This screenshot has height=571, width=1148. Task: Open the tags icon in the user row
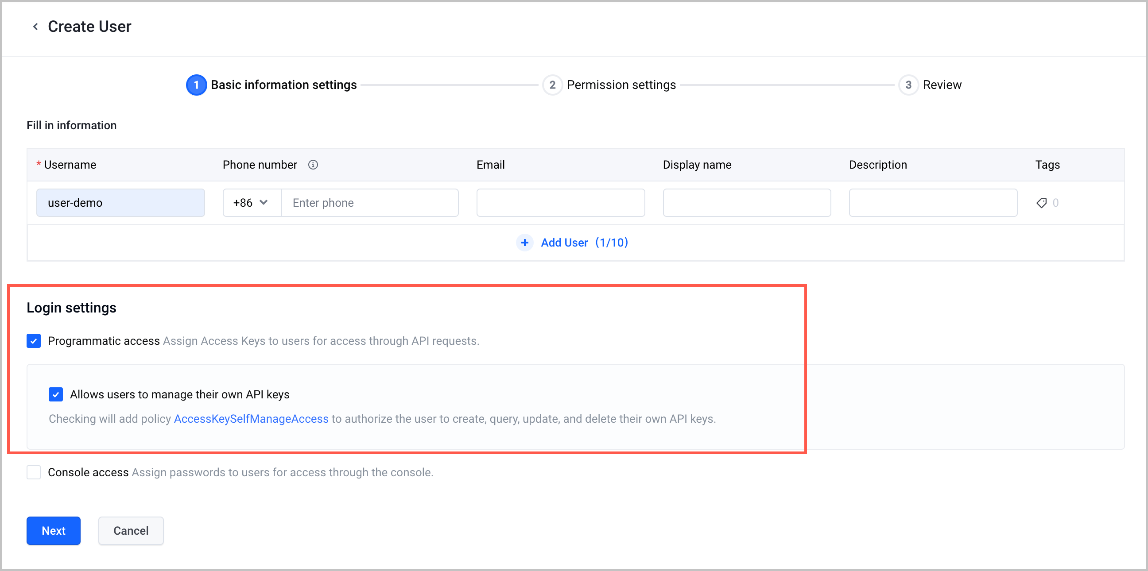[1041, 203]
